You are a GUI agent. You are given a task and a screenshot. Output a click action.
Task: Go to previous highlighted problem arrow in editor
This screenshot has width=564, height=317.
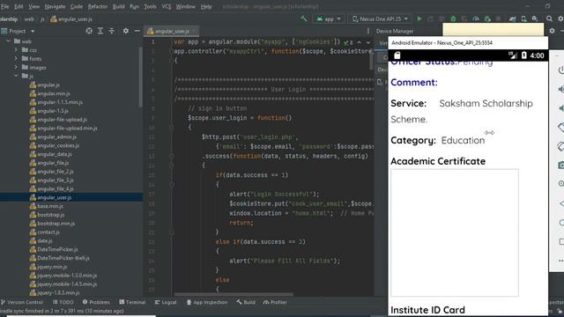point(359,42)
